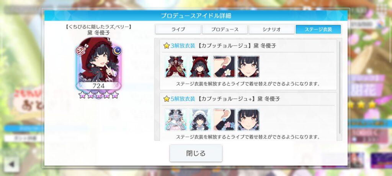The height and width of the screenshot is (176, 392).
Task: Open the red Cappuccio Rouge full outfit thumbnail
Action: point(176,66)
